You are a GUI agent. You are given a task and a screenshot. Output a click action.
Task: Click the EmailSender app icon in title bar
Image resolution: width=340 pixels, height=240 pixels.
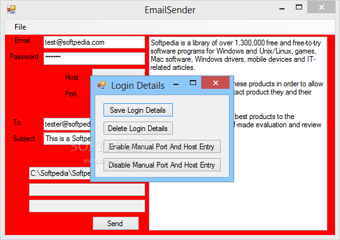coord(11,9)
